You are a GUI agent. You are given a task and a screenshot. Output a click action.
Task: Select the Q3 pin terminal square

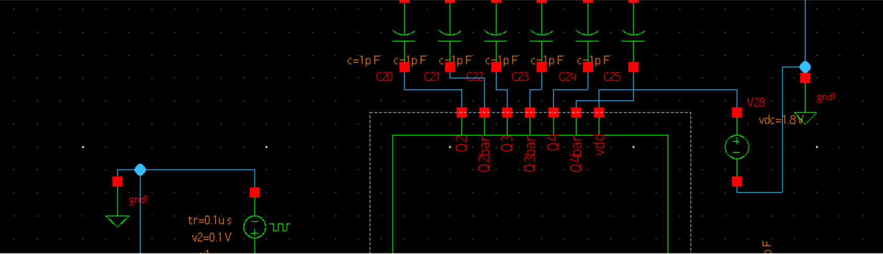[x=507, y=112]
